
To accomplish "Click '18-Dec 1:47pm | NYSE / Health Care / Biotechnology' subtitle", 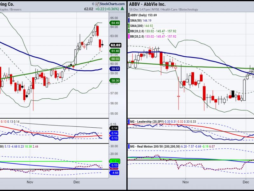I will click(164, 10).
